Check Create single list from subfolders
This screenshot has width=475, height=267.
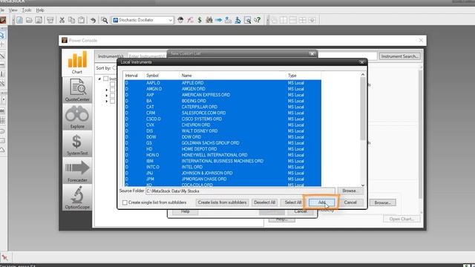point(125,202)
